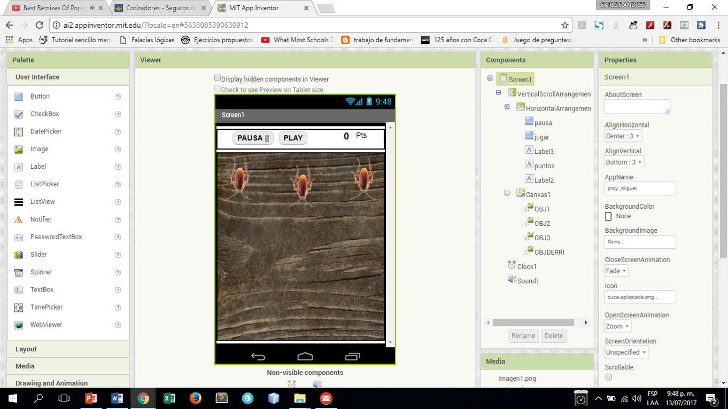Click the Clock1 icon in the Components tree
Screen dimensions: 728x409
[x=512, y=266]
